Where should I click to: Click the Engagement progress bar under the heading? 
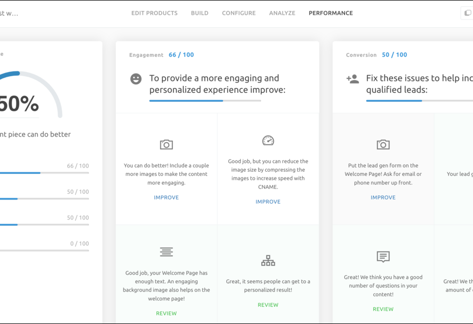205,100
